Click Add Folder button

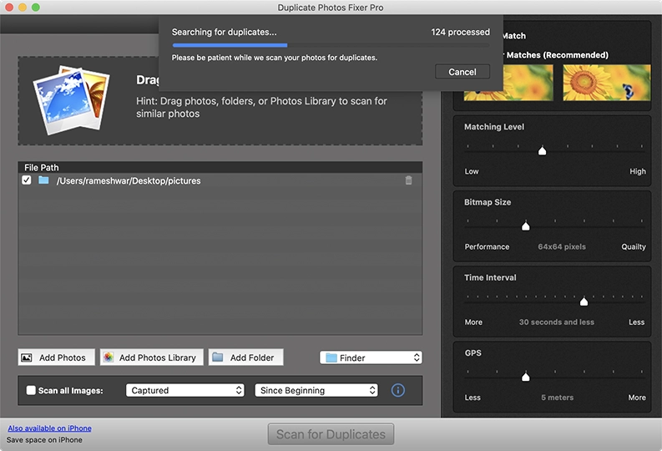245,357
